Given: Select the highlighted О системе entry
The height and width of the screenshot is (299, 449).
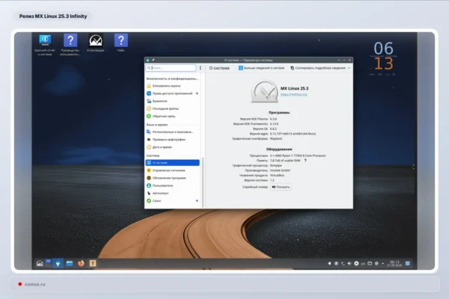Looking at the screenshot, I should [x=172, y=163].
